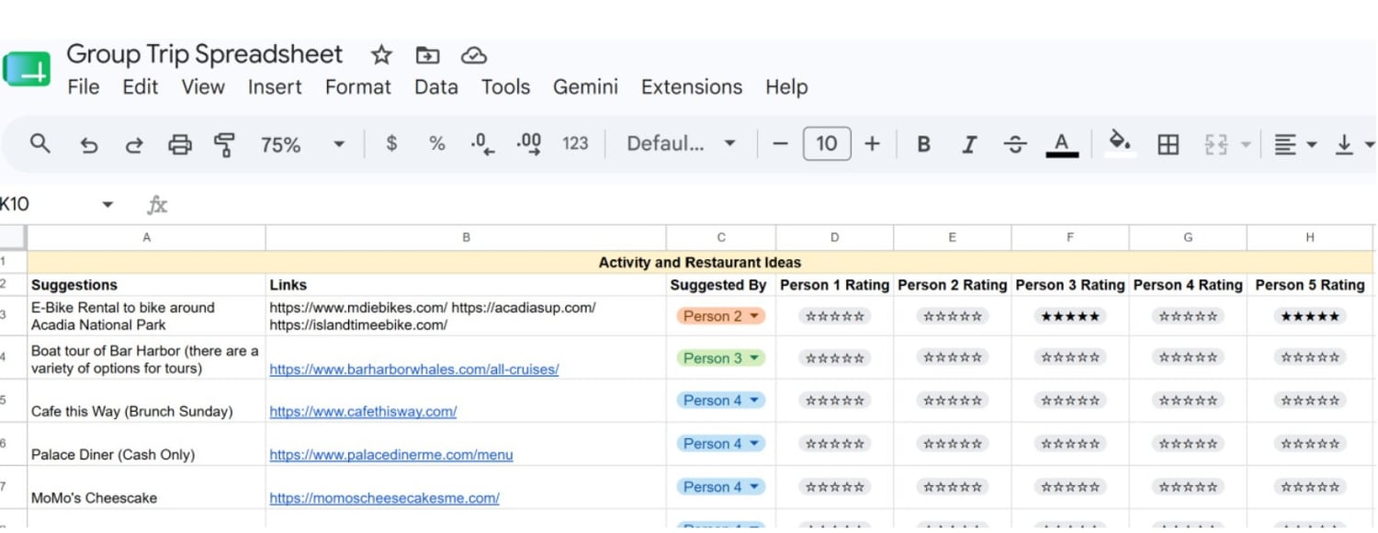Screen dimensions: 1378x533
Task: Click Person 5 filled star rating for E-Bike Rental
Action: 1310,316
